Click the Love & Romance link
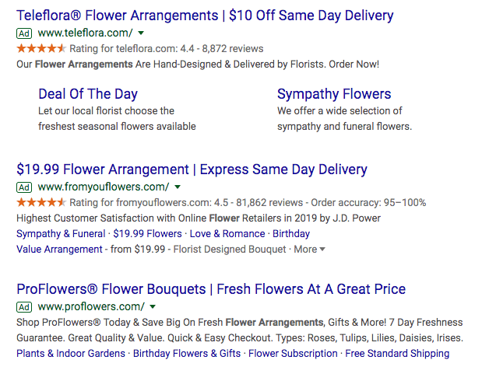 (x=227, y=234)
